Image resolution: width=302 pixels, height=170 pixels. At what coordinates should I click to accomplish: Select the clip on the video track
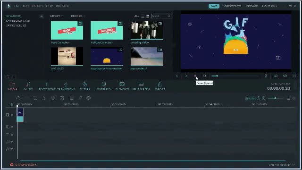click(20, 115)
